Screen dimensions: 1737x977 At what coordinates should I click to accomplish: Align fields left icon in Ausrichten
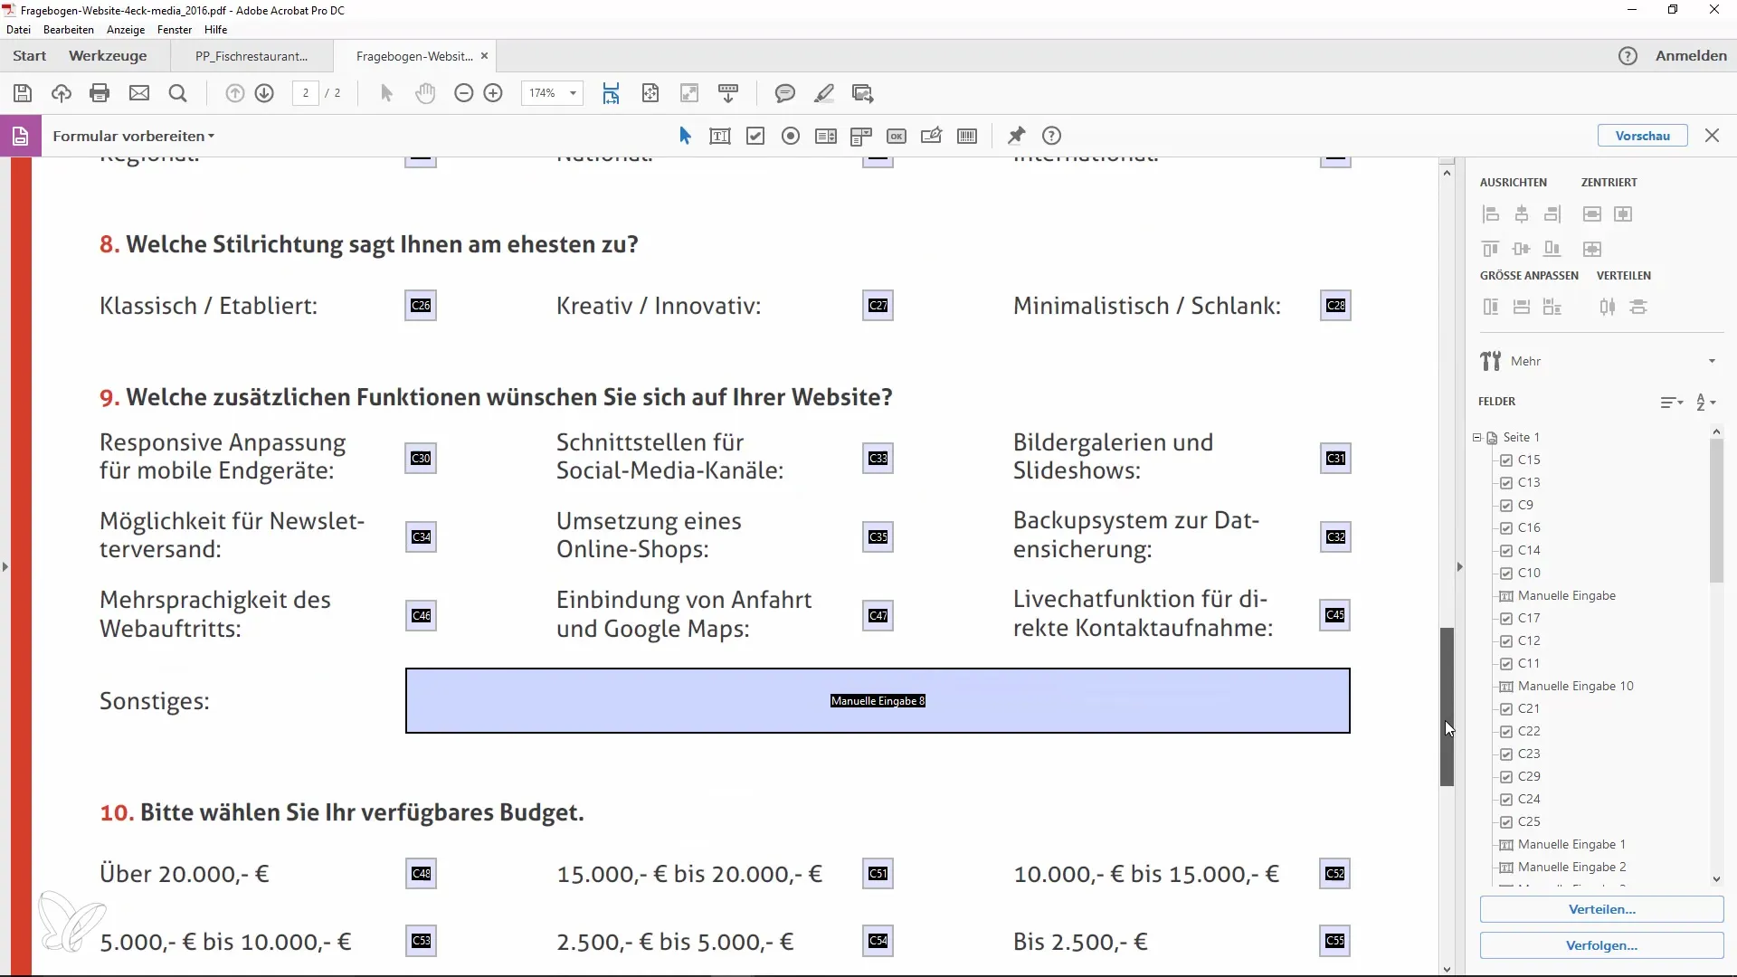1491,214
